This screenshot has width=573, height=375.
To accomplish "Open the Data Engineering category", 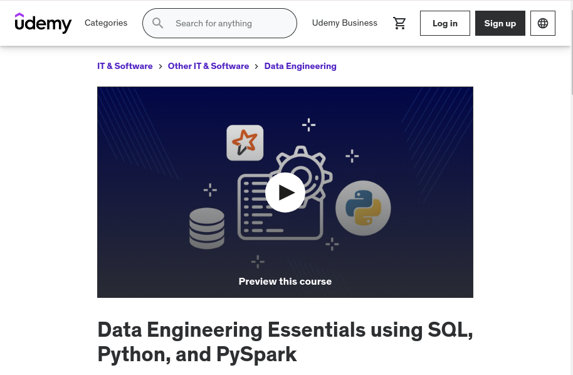I will [300, 66].
